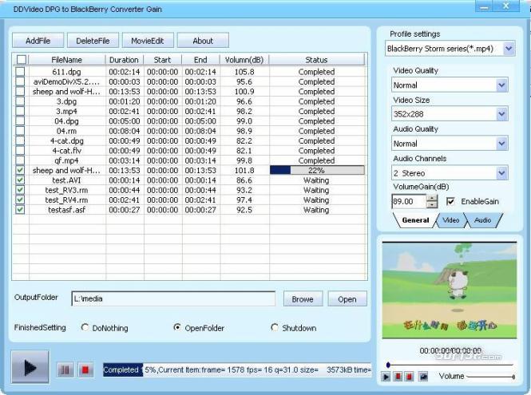Minimize the converter window
This screenshot has width=531, height=395.
tap(485, 6)
